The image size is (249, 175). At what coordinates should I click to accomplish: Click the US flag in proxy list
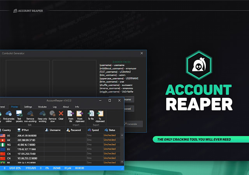click(x=3, y=135)
